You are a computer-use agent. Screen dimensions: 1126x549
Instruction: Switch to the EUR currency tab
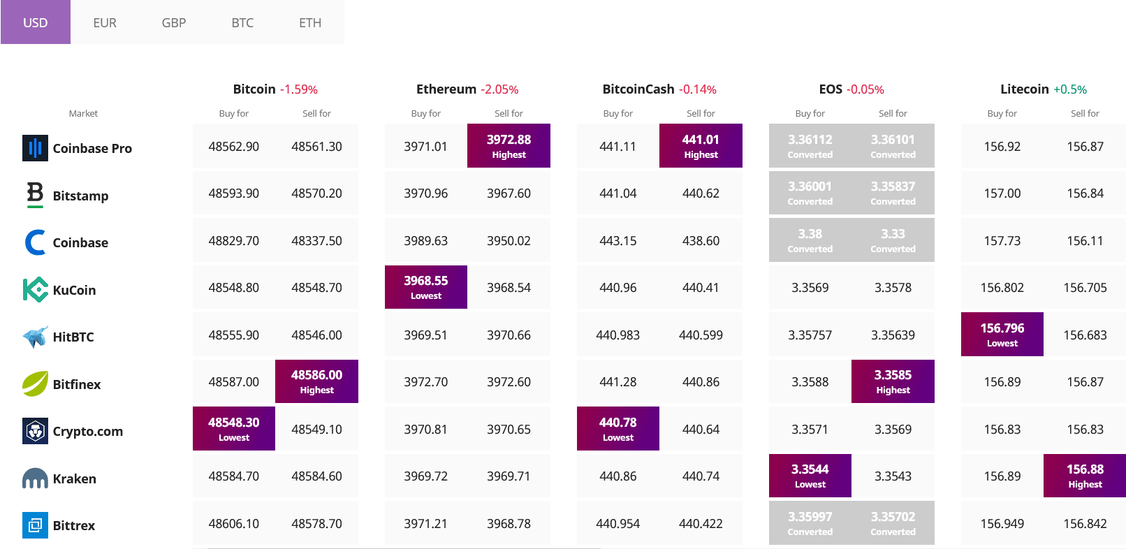point(105,22)
